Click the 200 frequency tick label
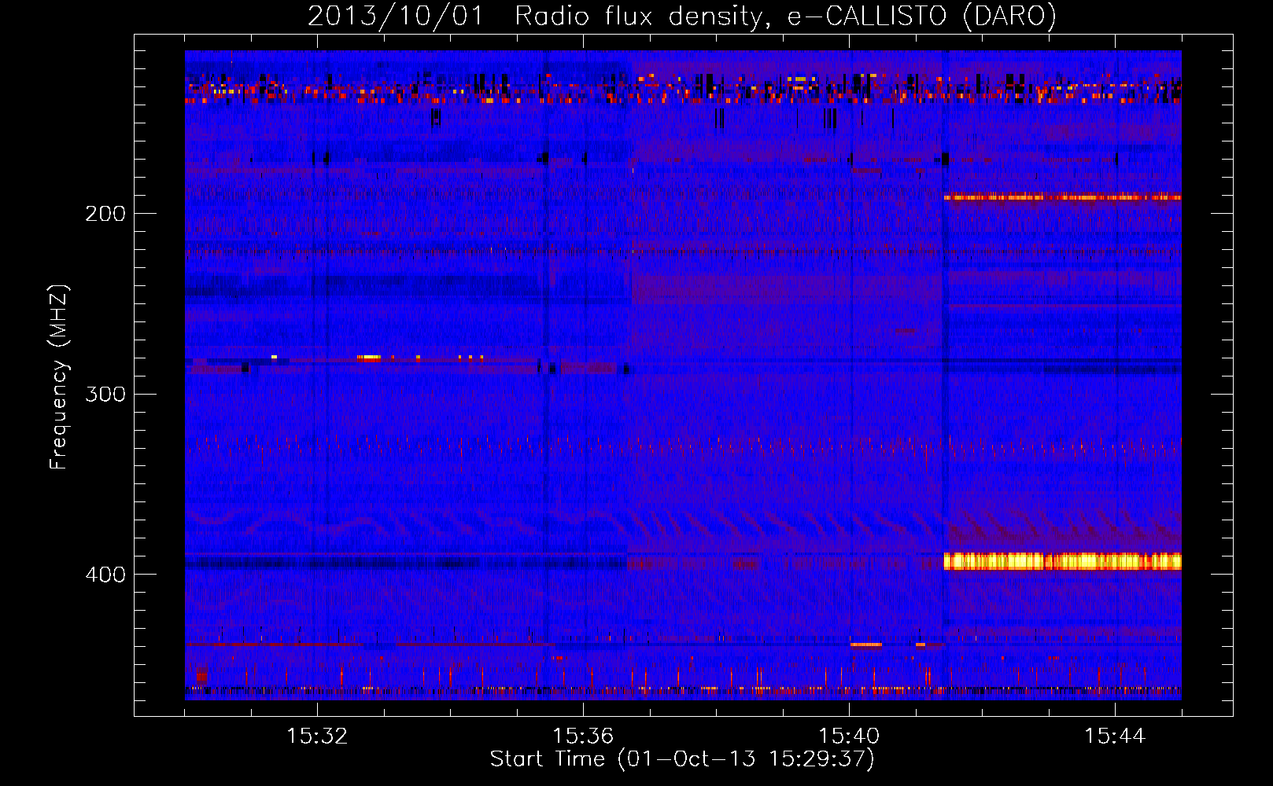 (105, 214)
